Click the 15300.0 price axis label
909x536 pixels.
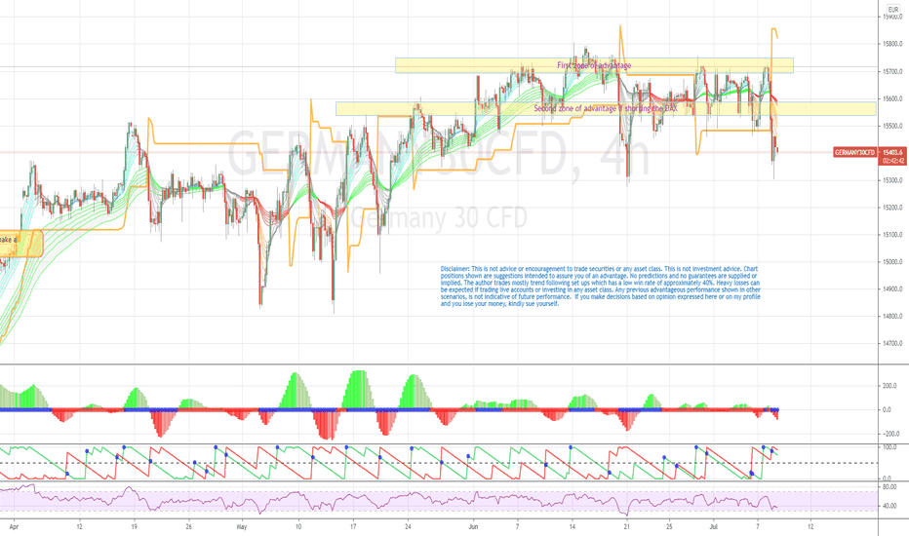tap(892, 180)
